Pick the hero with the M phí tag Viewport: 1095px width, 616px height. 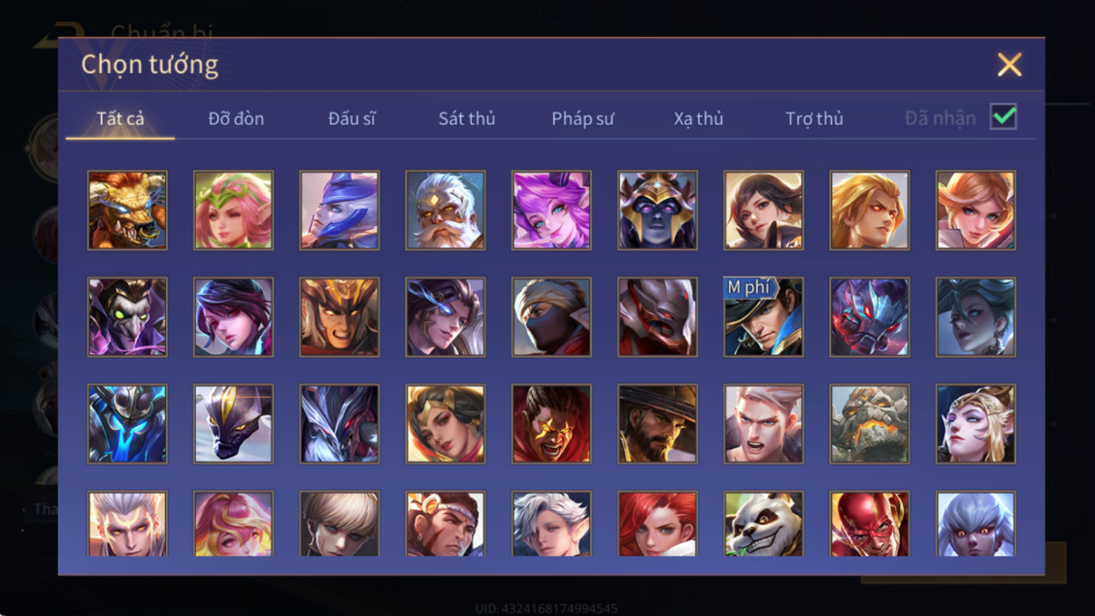pos(763,316)
